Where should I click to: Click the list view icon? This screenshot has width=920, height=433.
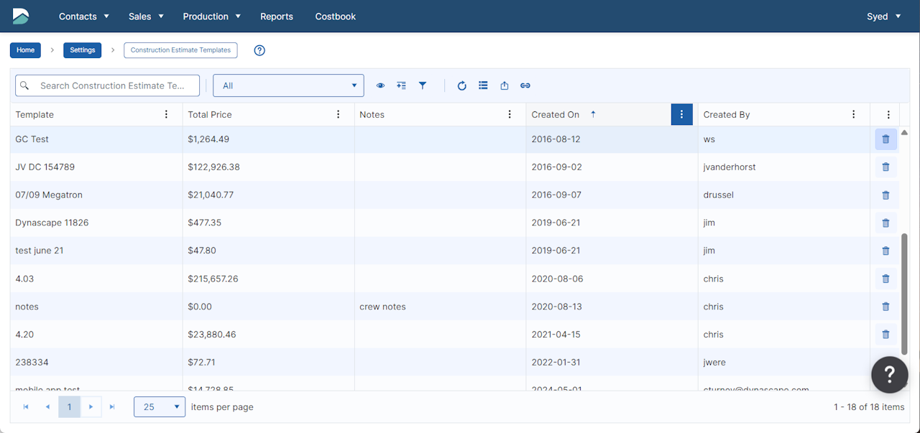click(483, 85)
